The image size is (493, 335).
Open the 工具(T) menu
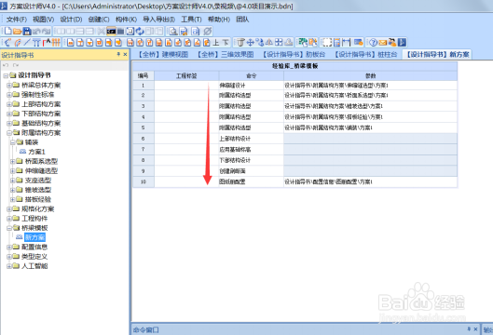click(x=191, y=20)
